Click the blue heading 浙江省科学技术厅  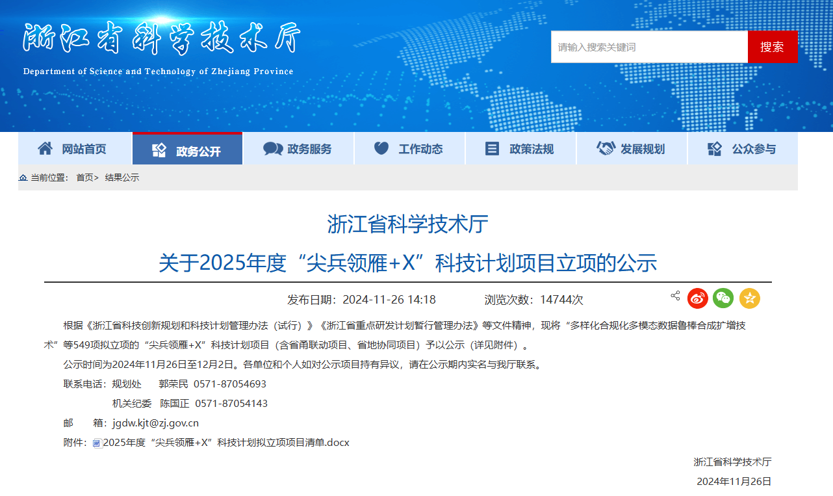click(x=407, y=224)
